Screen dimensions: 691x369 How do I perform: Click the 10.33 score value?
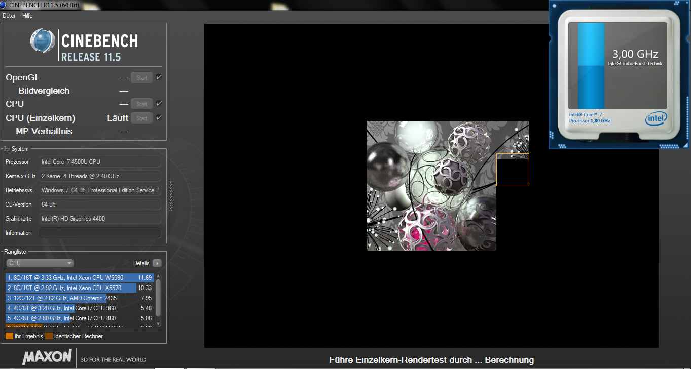[x=145, y=288]
